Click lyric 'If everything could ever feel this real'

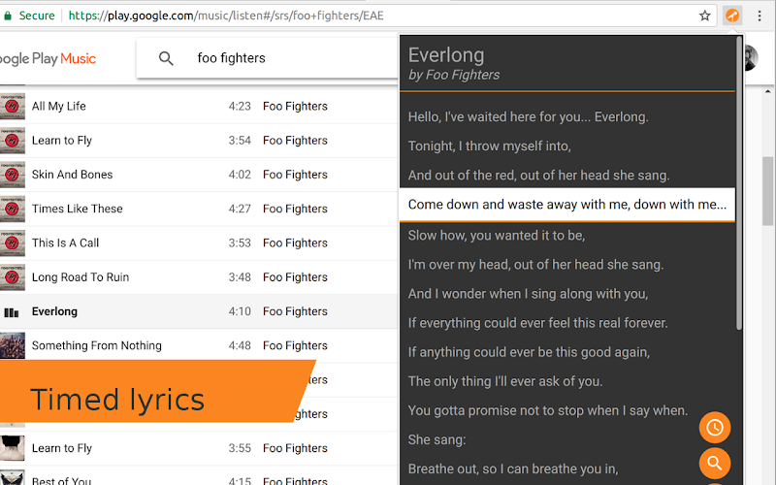(537, 323)
